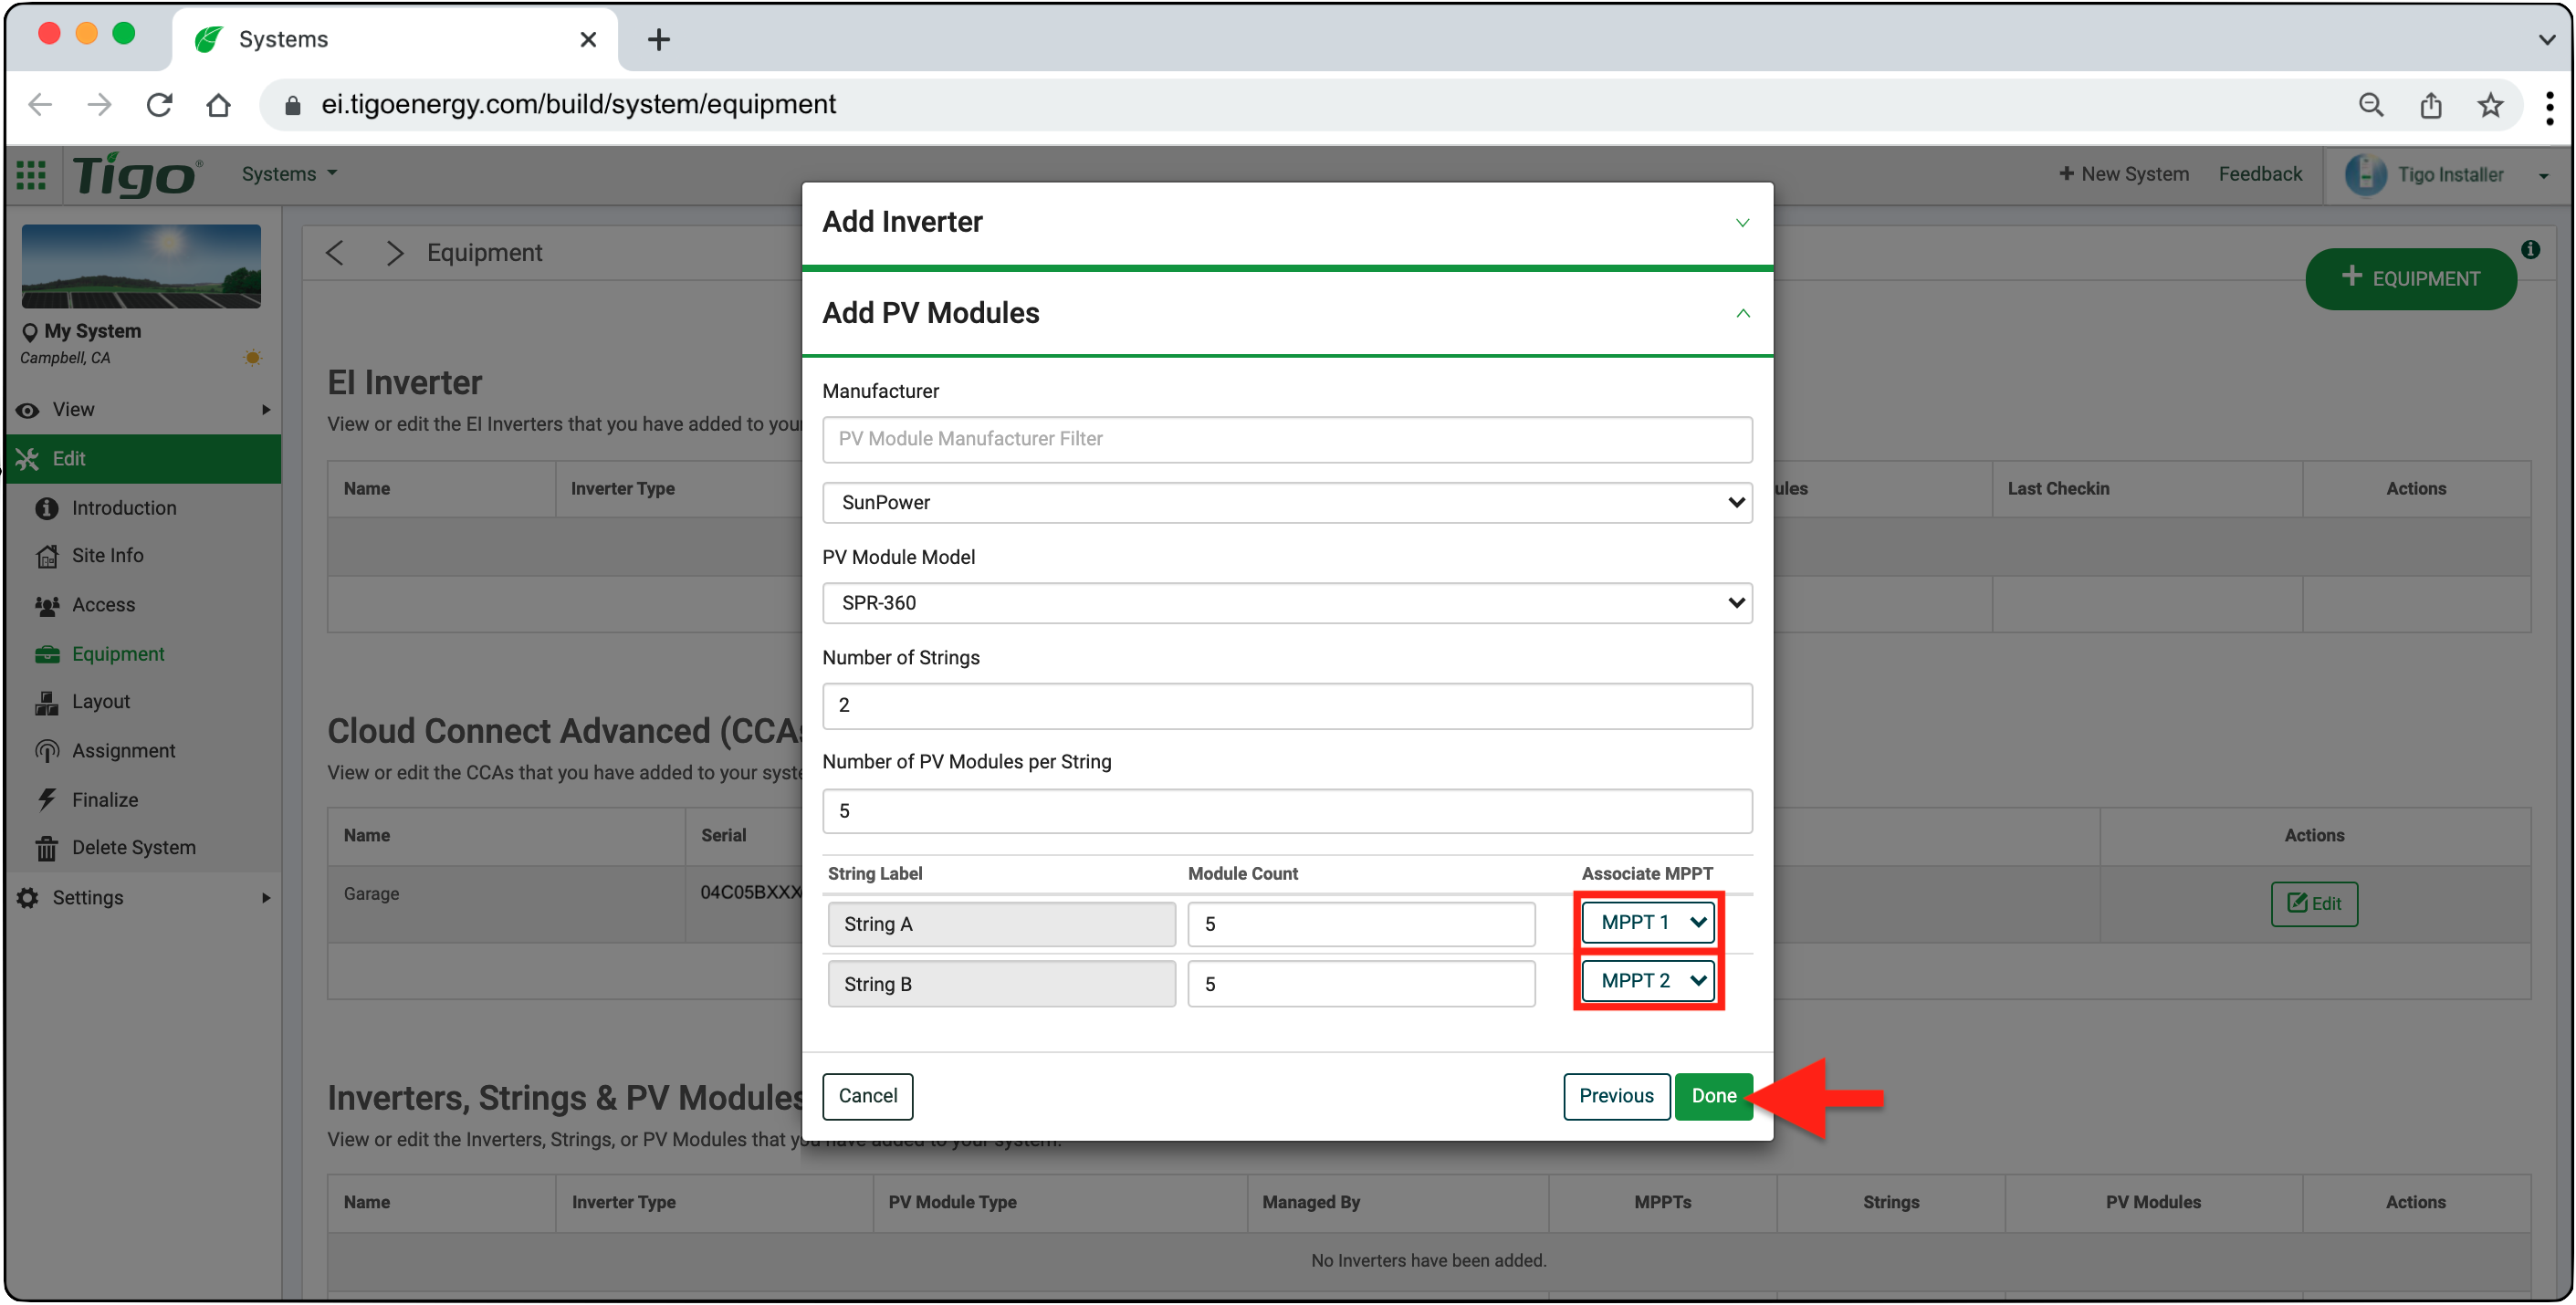Screen dimensions: 2576x1305
Task: Click the Feedback link
Action: 2259,174
